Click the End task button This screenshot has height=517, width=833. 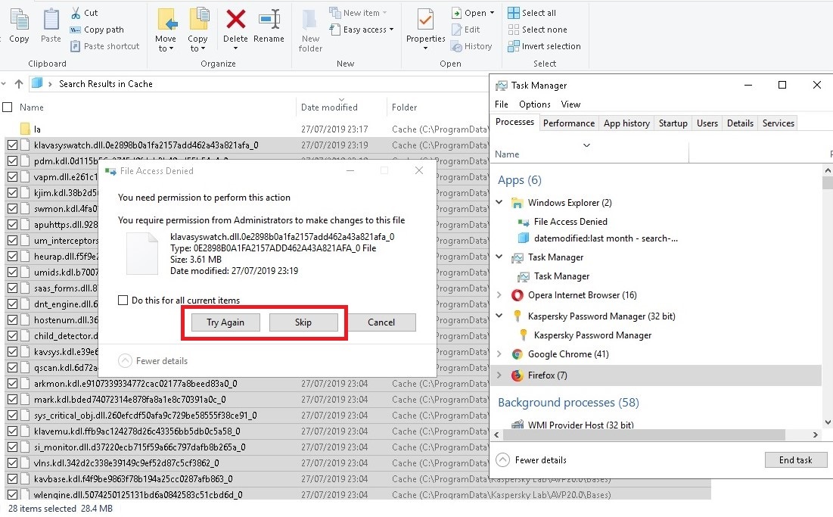click(x=796, y=460)
